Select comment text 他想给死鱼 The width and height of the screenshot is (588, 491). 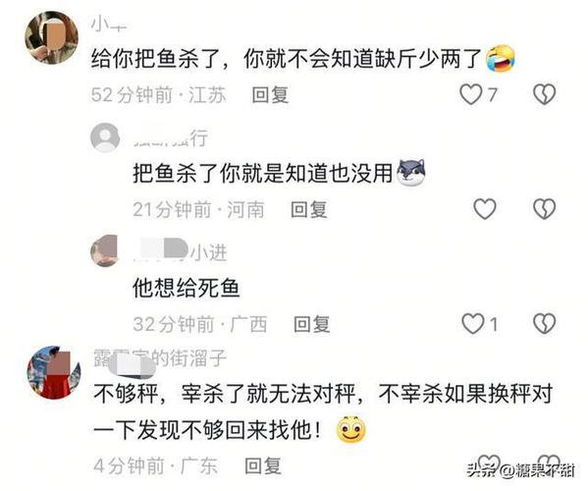click(x=186, y=288)
